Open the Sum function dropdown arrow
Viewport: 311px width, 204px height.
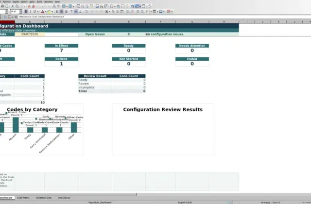point(12,17)
